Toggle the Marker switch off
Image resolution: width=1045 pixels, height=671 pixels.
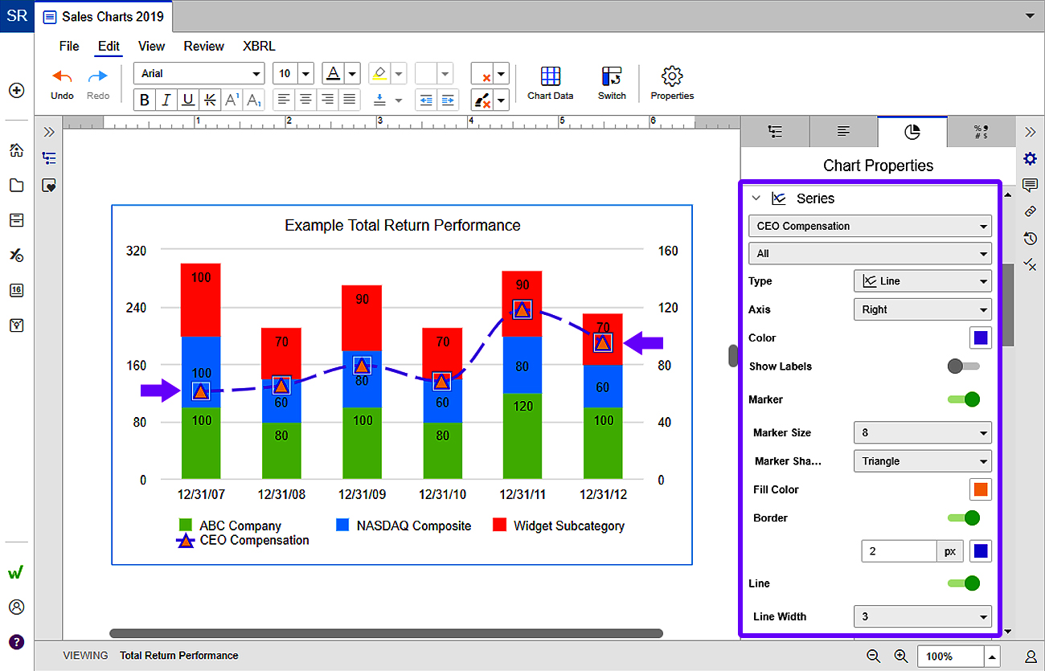click(963, 399)
